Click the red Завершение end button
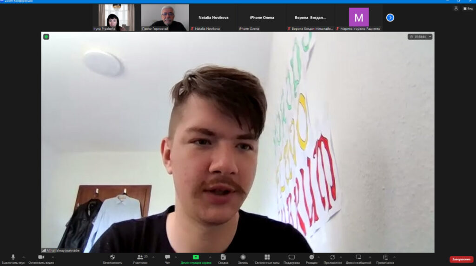This screenshot has width=476, height=266. (461, 259)
